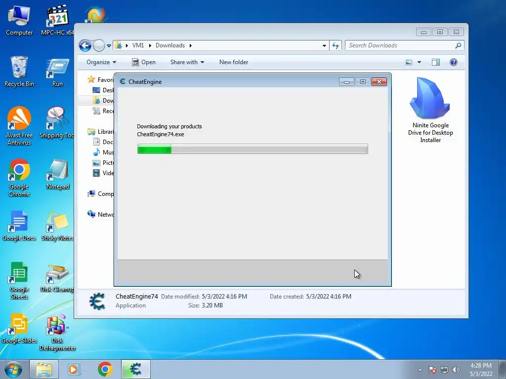Select Computer in the navigation pane
The height and width of the screenshot is (379, 506).
click(101, 193)
